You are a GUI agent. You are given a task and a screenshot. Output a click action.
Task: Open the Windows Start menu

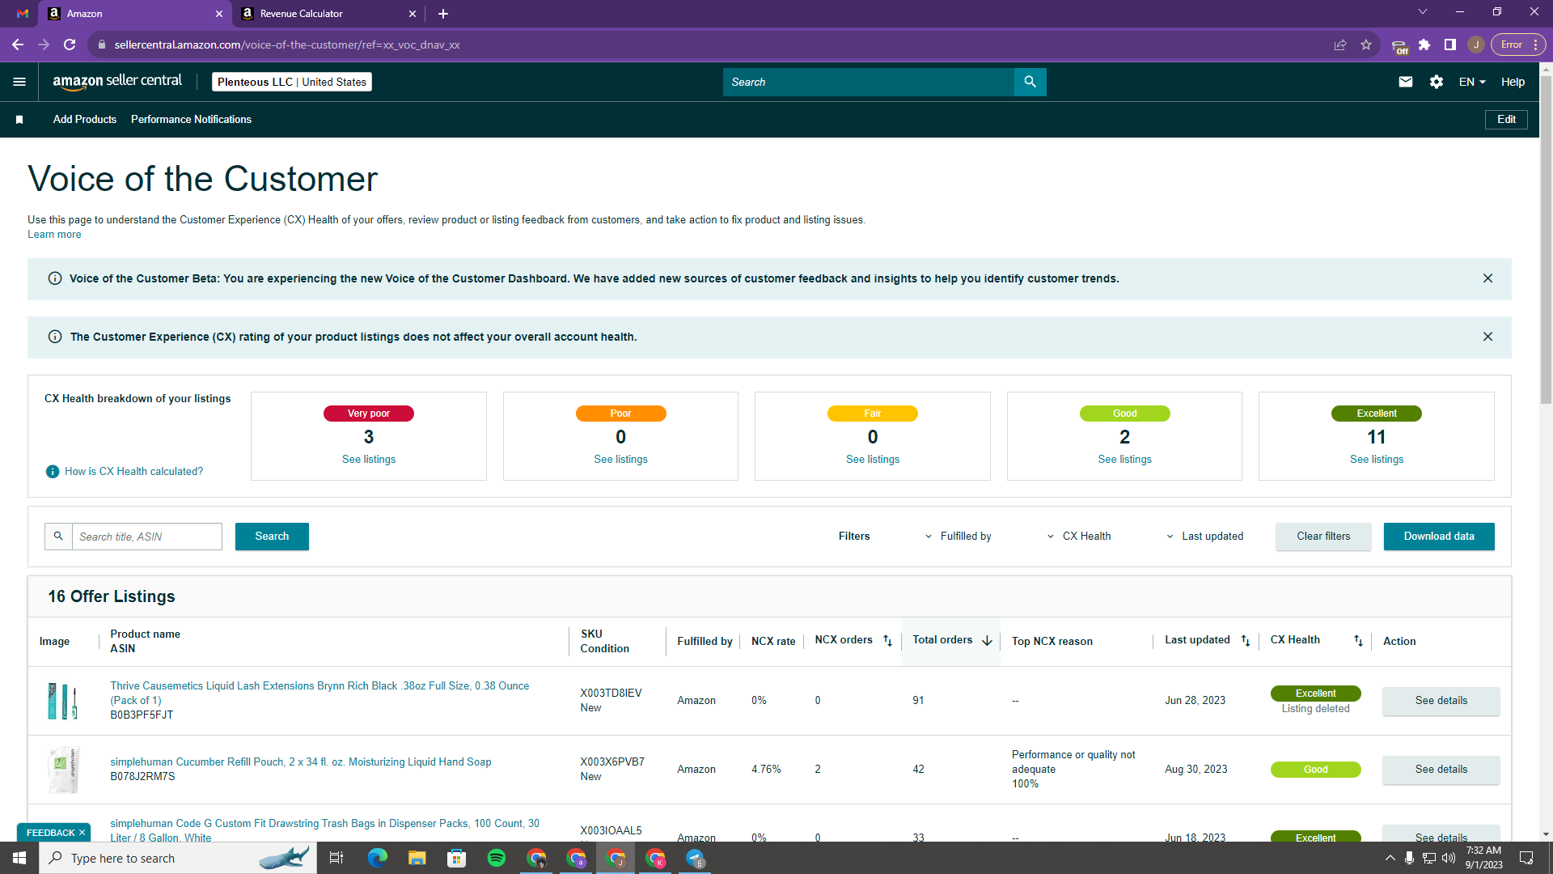click(x=19, y=858)
